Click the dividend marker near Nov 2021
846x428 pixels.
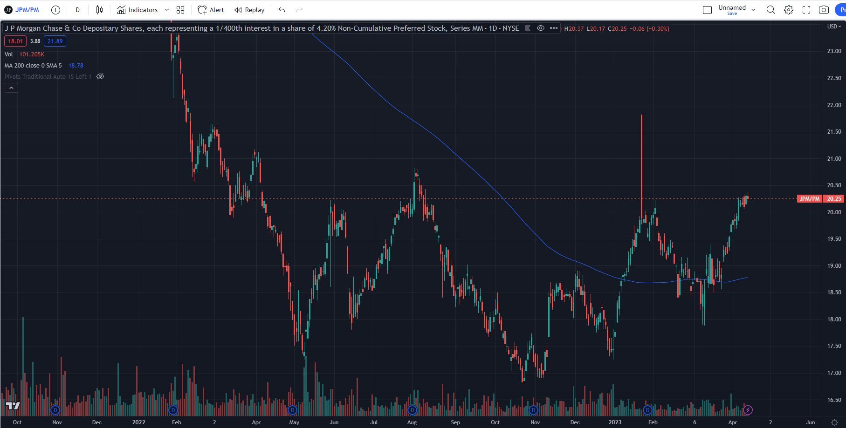55,410
